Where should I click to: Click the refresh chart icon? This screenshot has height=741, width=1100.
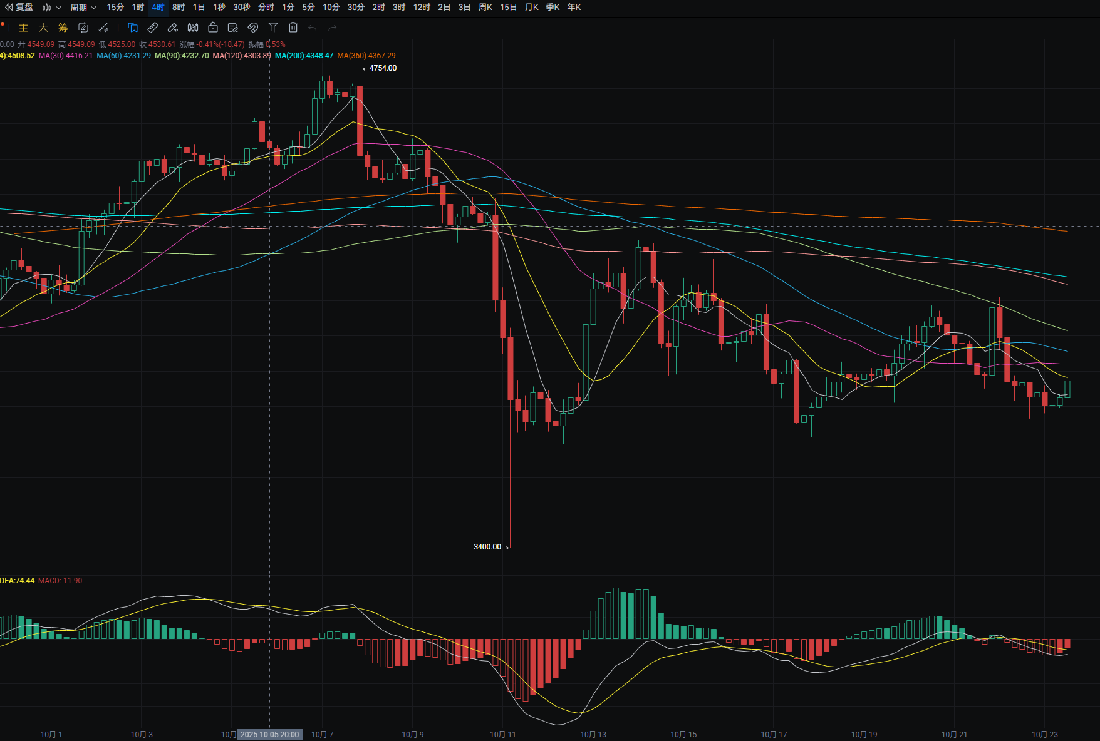[83, 28]
